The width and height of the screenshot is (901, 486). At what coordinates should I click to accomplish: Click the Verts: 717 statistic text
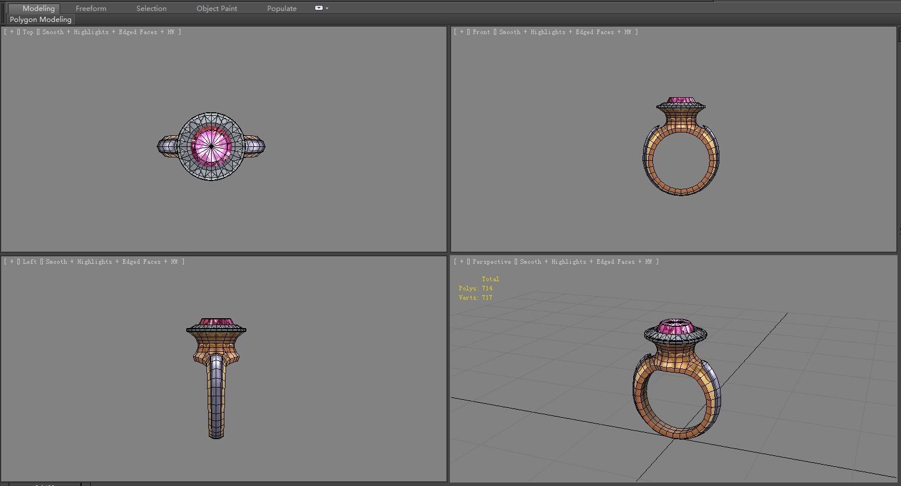pyautogui.click(x=475, y=297)
